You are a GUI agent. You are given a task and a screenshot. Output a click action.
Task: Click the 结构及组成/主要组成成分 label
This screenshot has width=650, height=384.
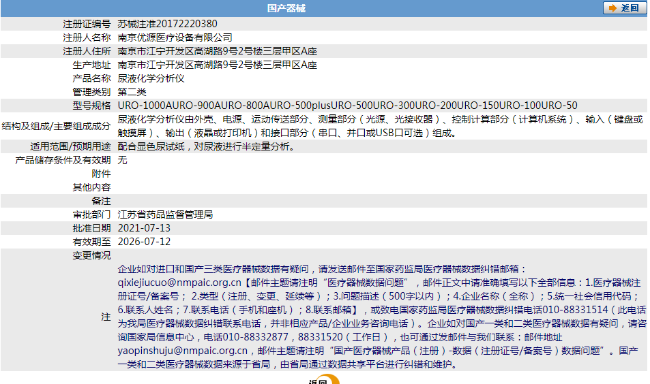click(56, 126)
